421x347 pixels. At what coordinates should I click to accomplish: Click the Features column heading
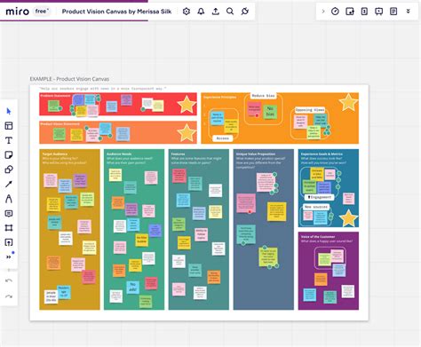tap(178, 154)
